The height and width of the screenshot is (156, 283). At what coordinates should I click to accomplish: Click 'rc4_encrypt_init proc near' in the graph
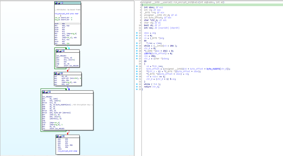click(x=67, y=14)
